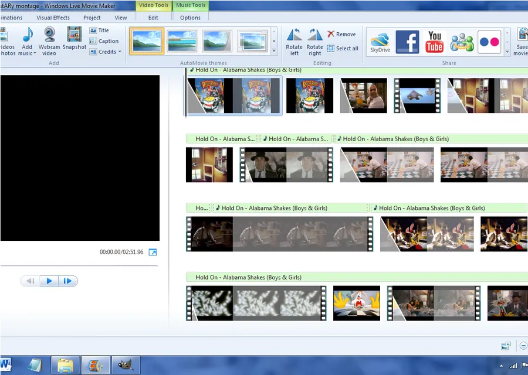Expand the Share destinations gallery

point(507,52)
